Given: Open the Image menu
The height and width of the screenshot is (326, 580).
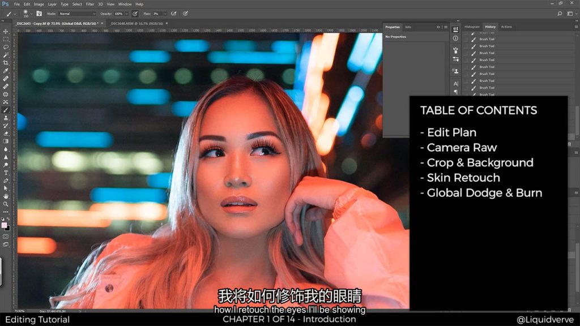Looking at the screenshot, I should coord(39,4).
